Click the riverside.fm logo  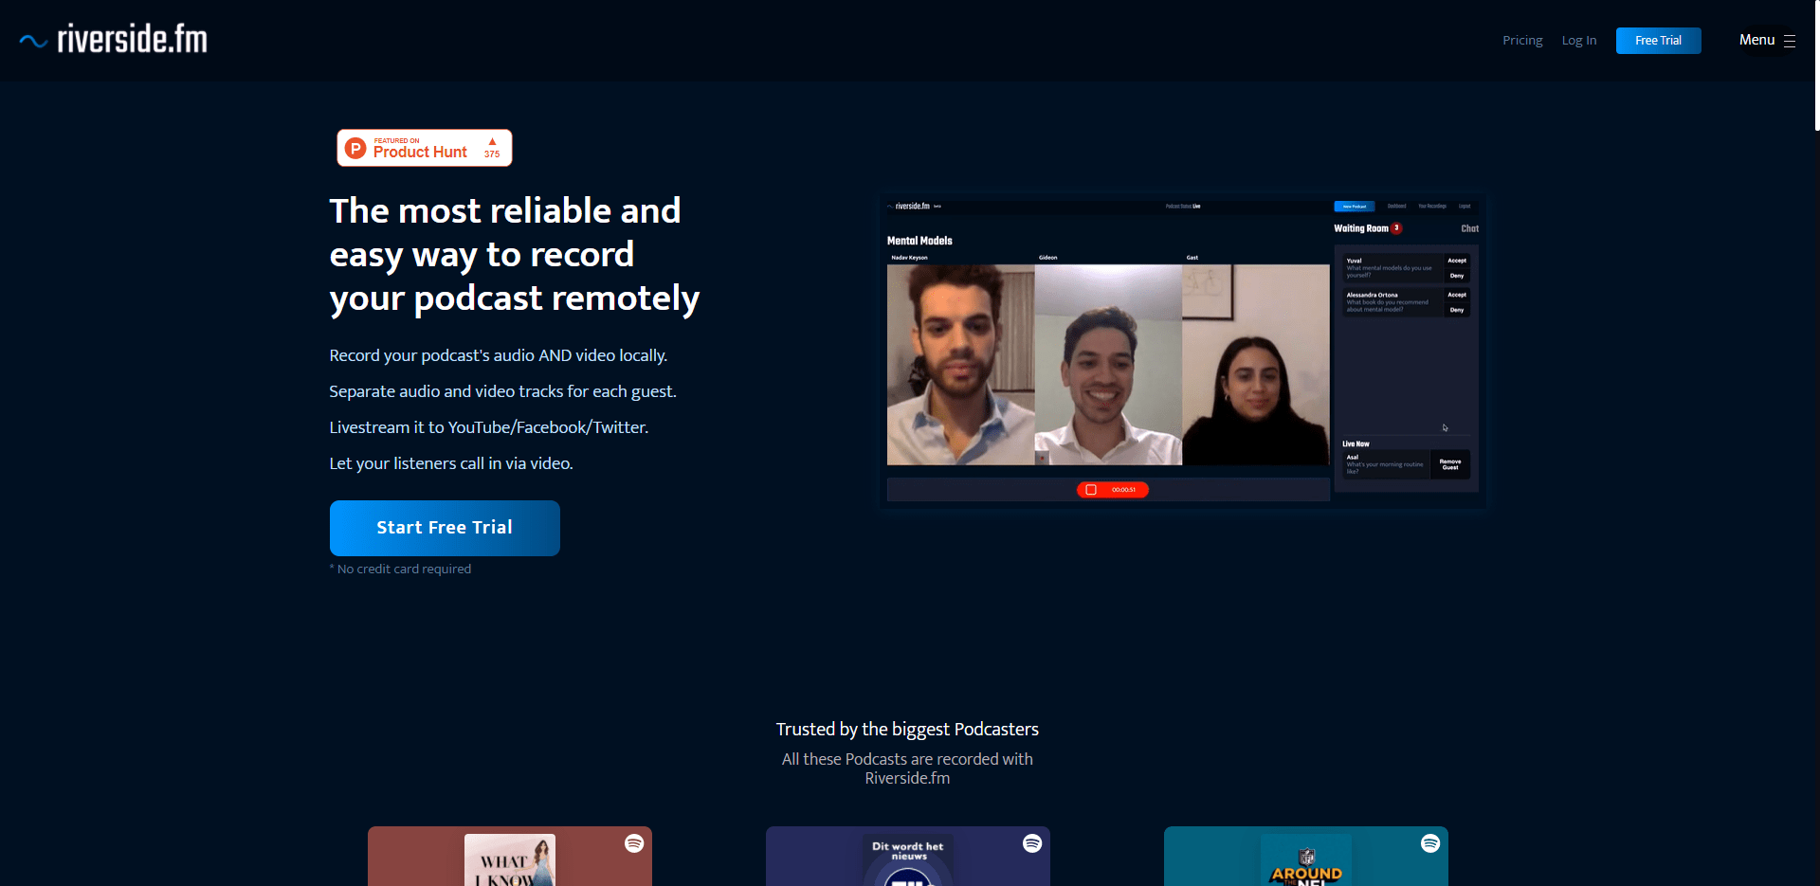click(113, 40)
